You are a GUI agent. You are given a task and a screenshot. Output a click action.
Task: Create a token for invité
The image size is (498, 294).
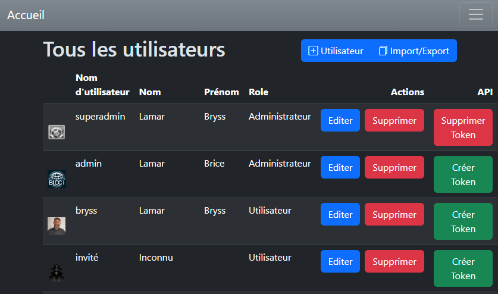[463, 268]
